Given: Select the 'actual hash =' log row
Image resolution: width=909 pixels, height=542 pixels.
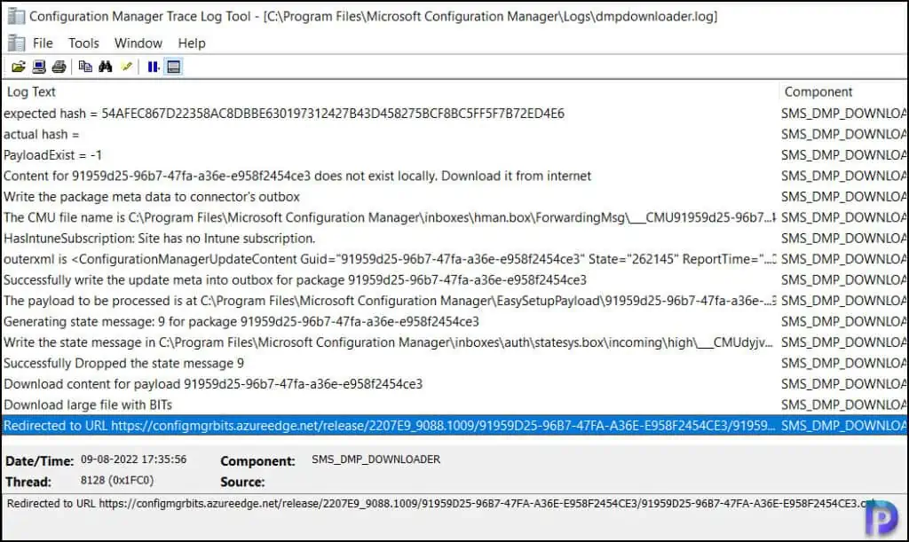Looking at the screenshot, I should point(454,134).
